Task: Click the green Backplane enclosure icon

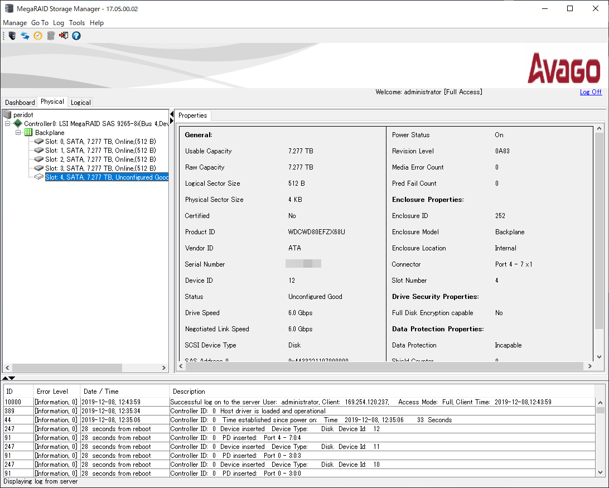Action: click(x=28, y=133)
